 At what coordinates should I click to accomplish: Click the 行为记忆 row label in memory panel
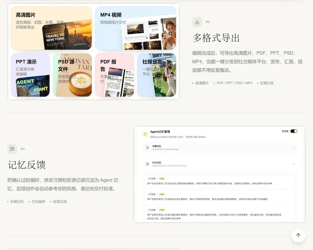pyautogui.click(x=157, y=163)
